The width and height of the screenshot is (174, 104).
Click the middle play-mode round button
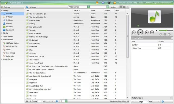(165, 34)
